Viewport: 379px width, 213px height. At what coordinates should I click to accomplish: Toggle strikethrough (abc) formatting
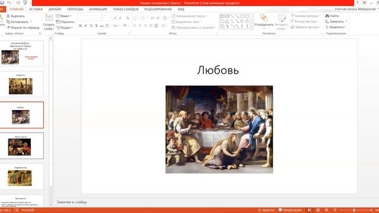[x=102, y=25]
